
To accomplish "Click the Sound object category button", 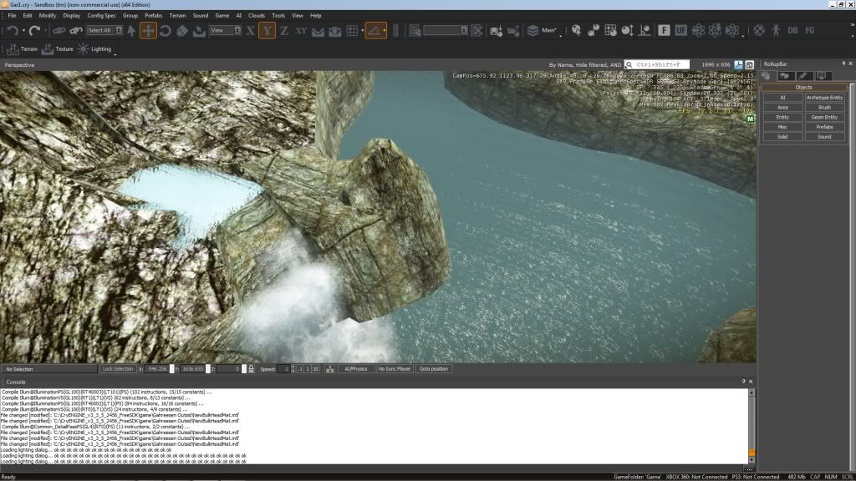I will (824, 137).
